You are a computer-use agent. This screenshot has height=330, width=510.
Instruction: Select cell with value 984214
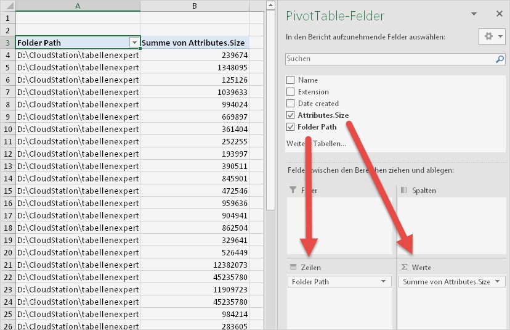coord(195,314)
